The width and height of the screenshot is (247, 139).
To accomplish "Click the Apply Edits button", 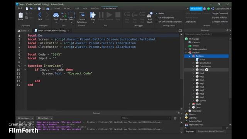I will point(191,22).
